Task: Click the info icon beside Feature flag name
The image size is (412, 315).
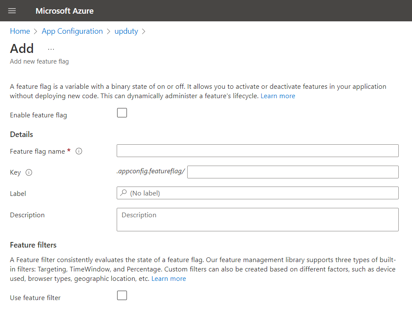Action: [79, 151]
